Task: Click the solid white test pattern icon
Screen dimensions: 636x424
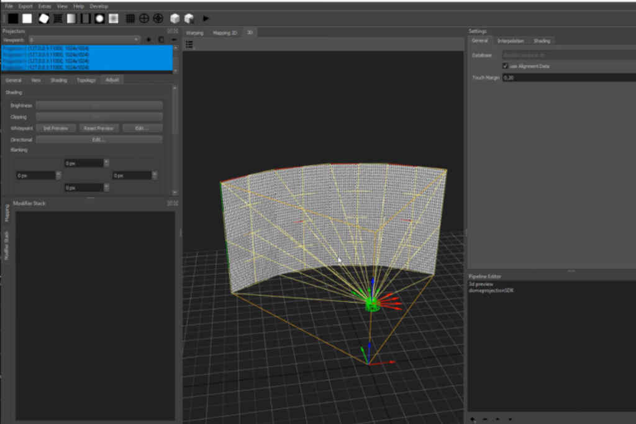Action: pyautogui.click(x=27, y=19)
